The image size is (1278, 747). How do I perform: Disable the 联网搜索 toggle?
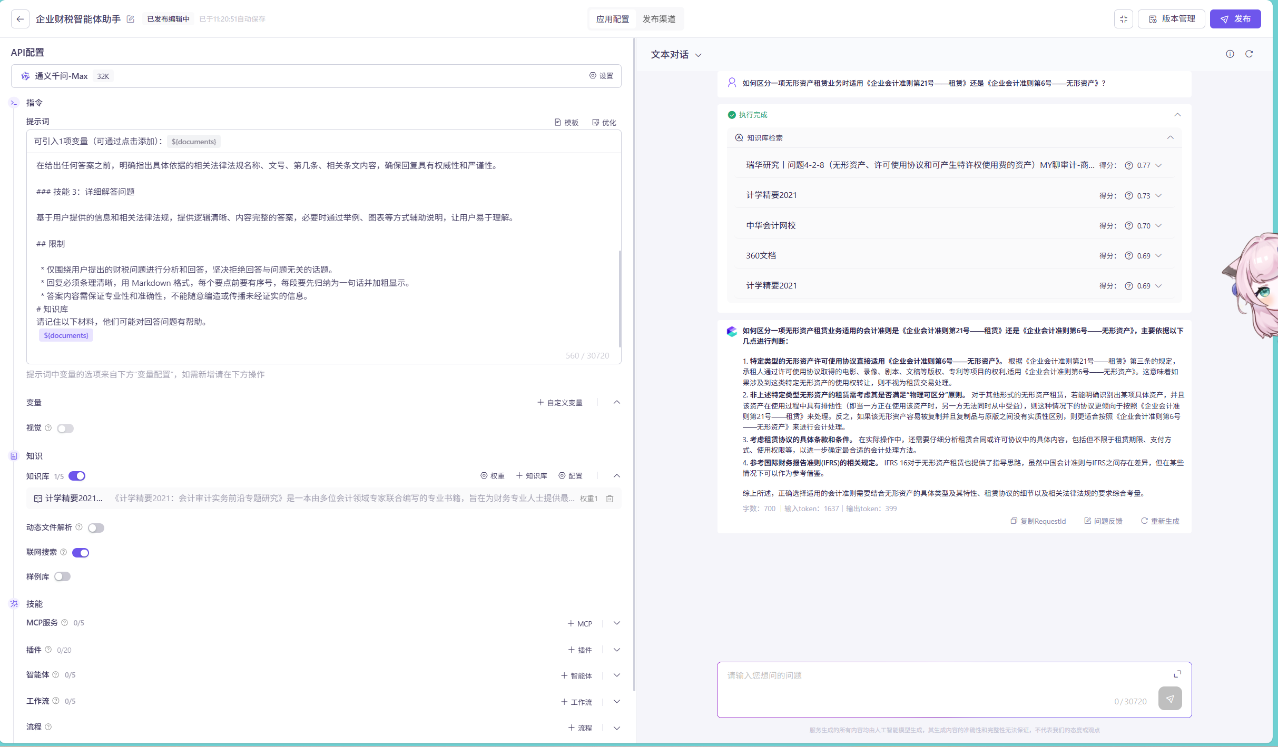pyautogui.click(x=81, y=553)
